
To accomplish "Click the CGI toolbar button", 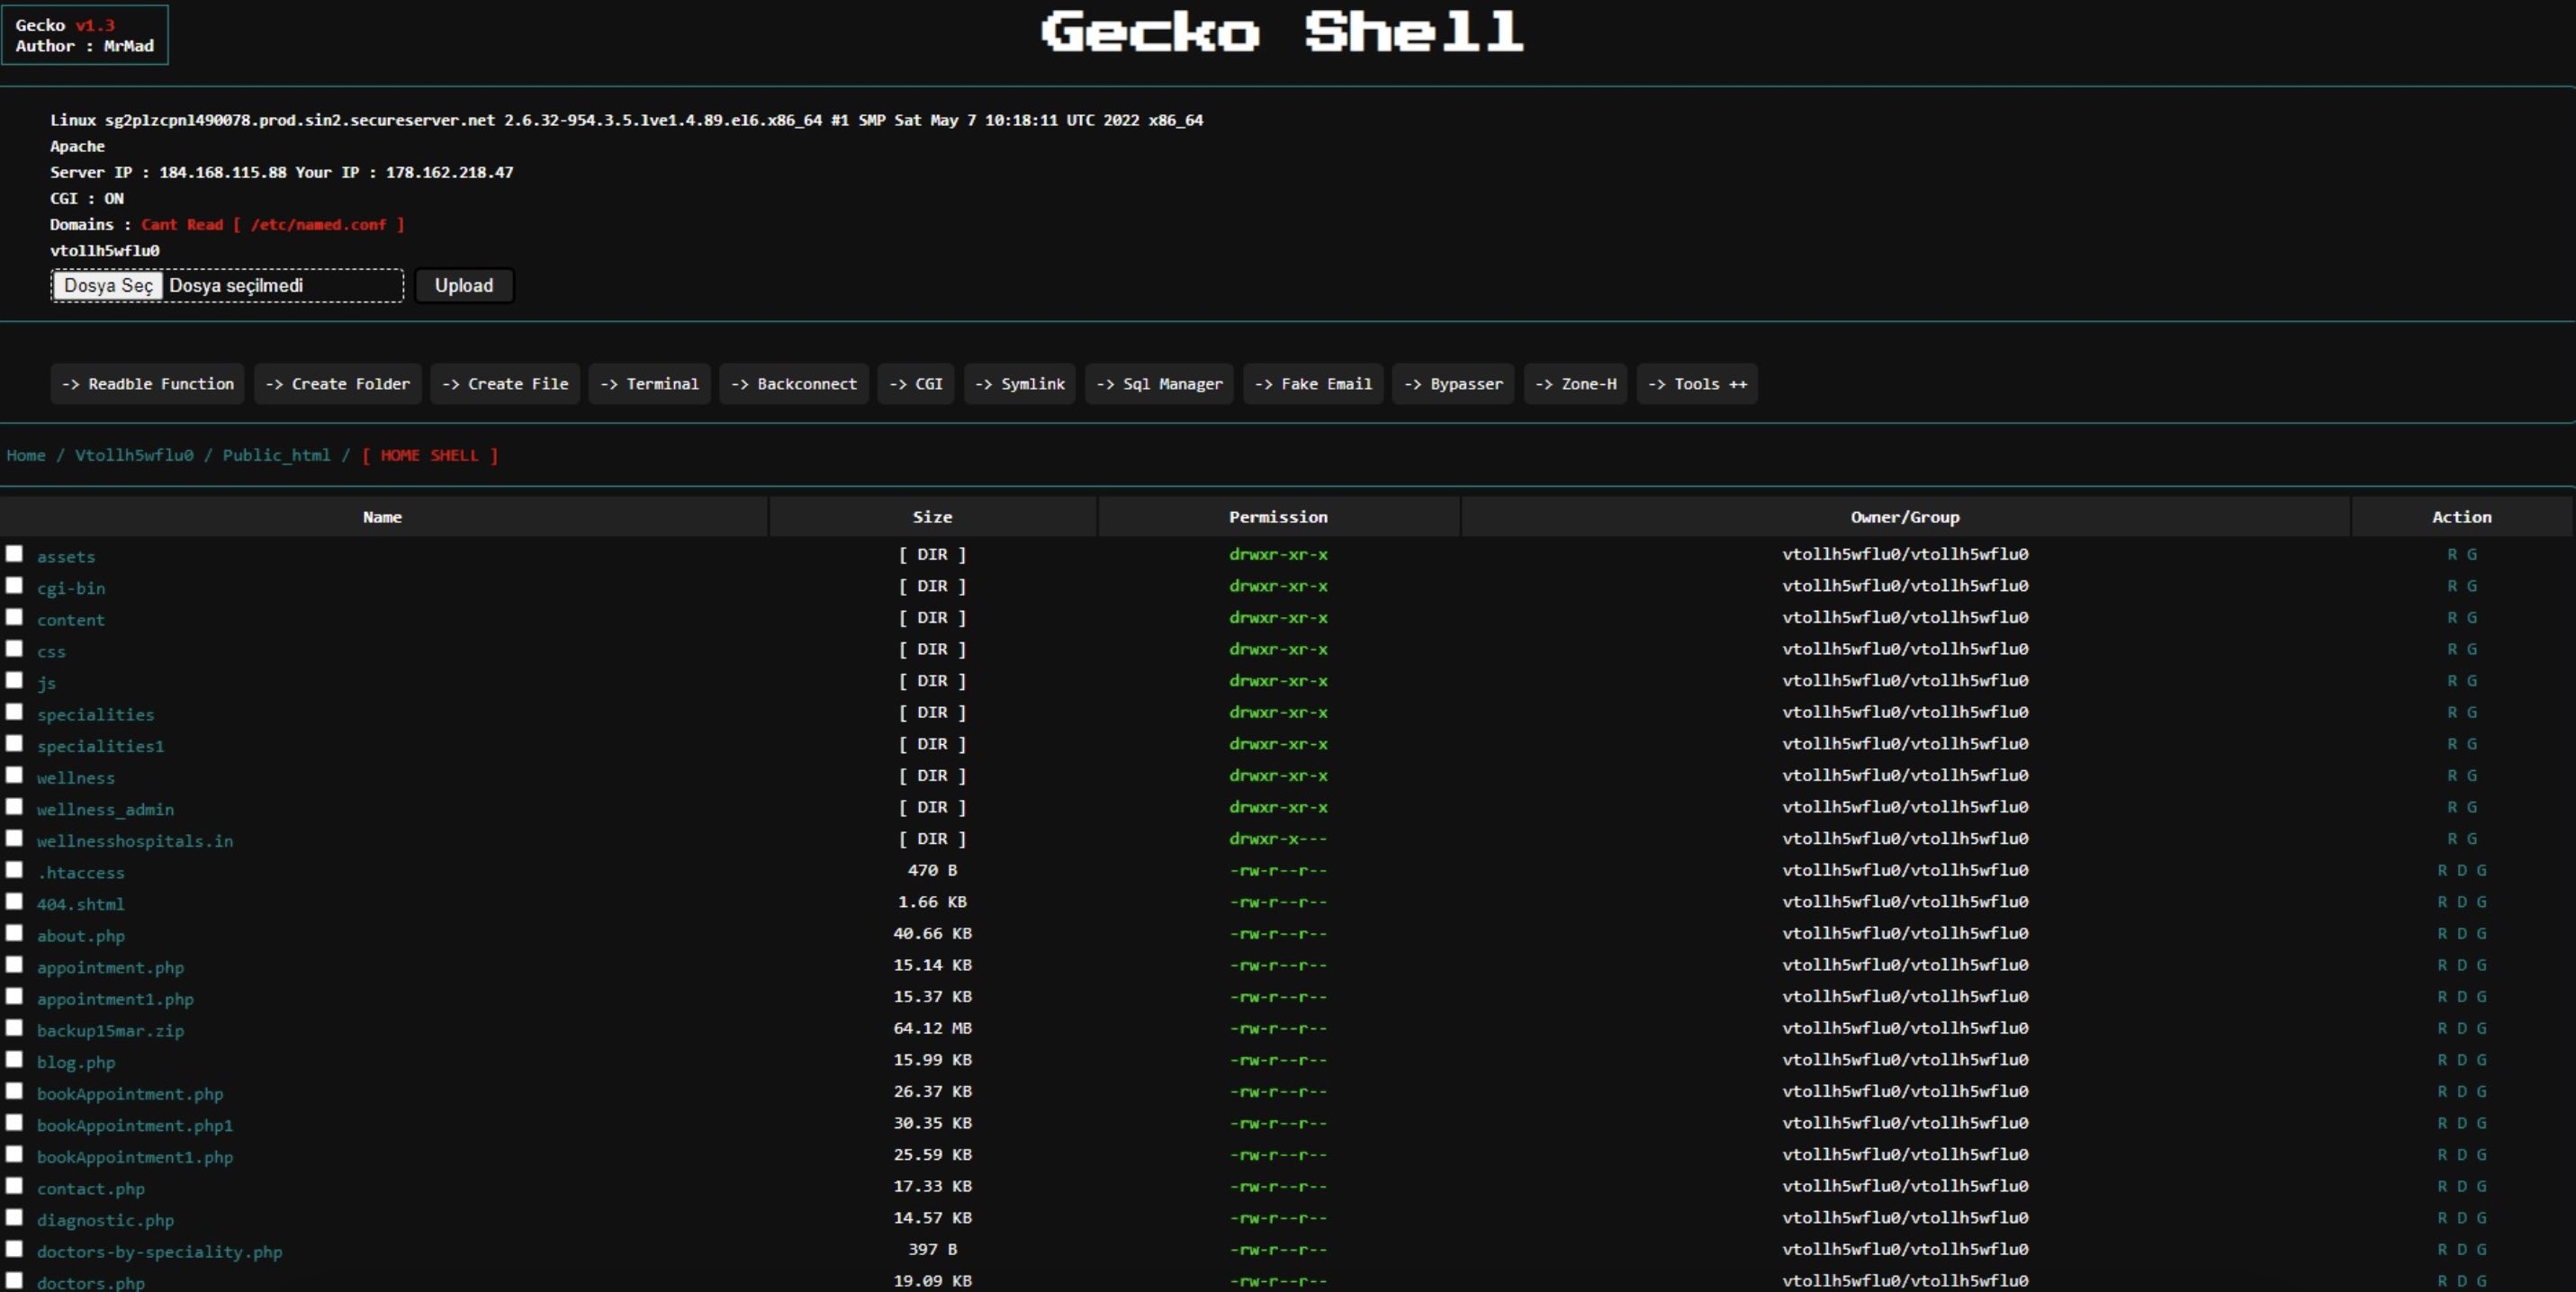I will [x=916, y=383].
